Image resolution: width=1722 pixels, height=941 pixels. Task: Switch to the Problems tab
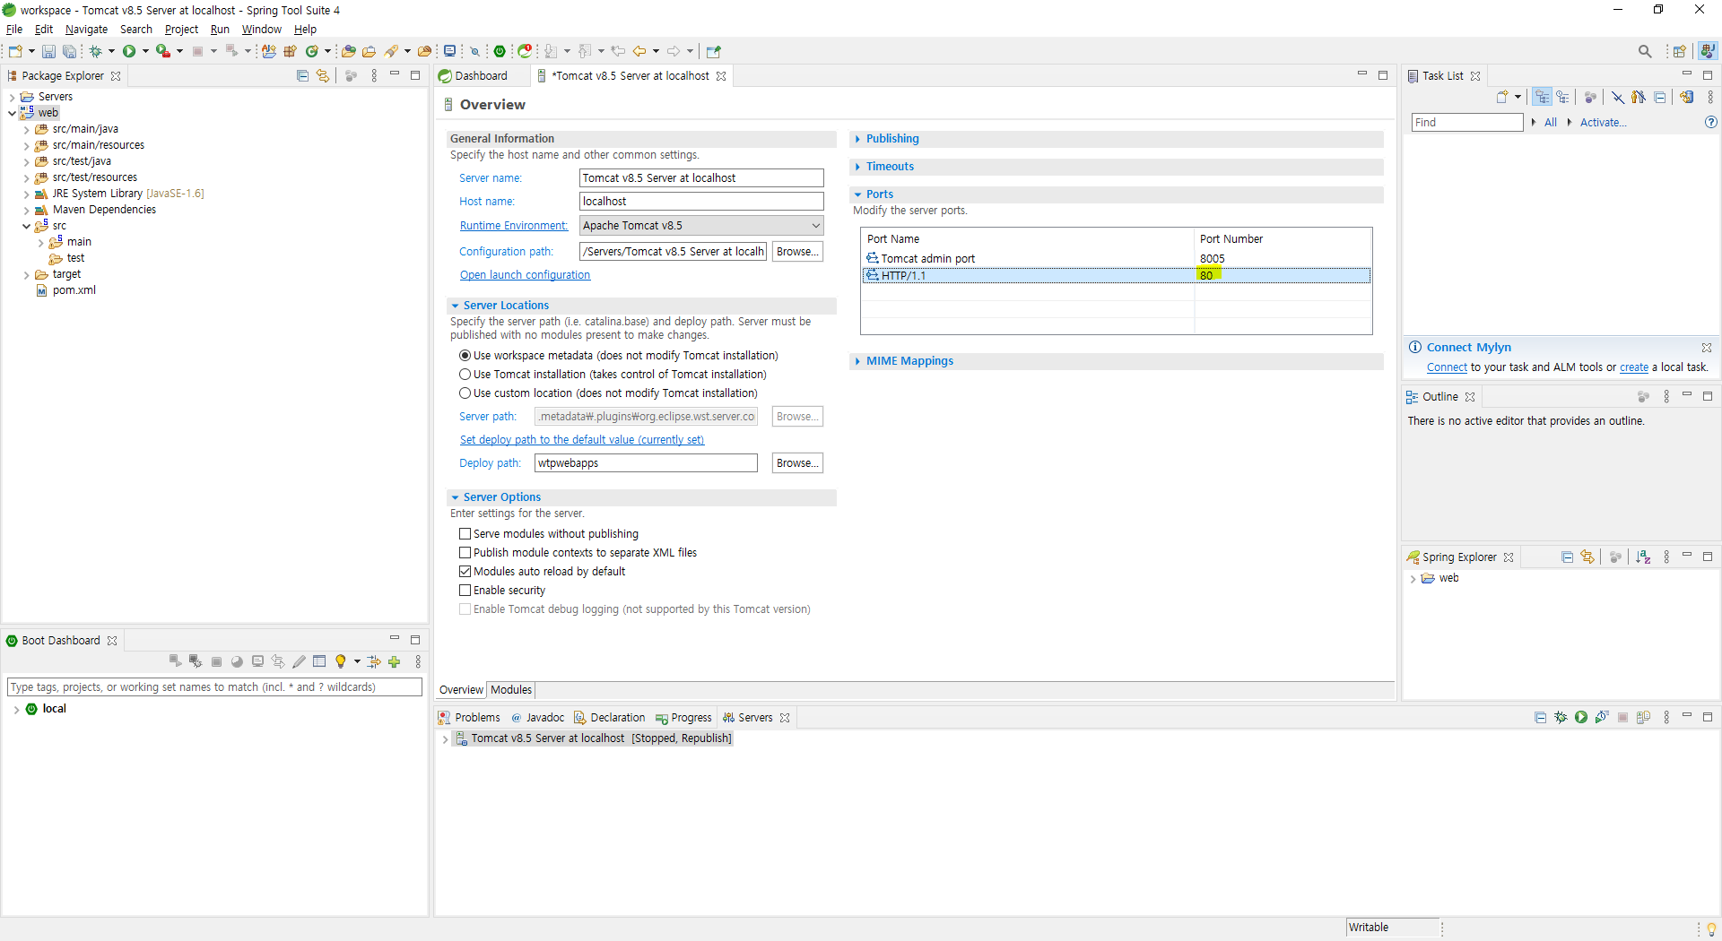tap(469, 718)
